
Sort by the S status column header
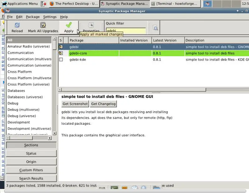[x=61, y=40]
